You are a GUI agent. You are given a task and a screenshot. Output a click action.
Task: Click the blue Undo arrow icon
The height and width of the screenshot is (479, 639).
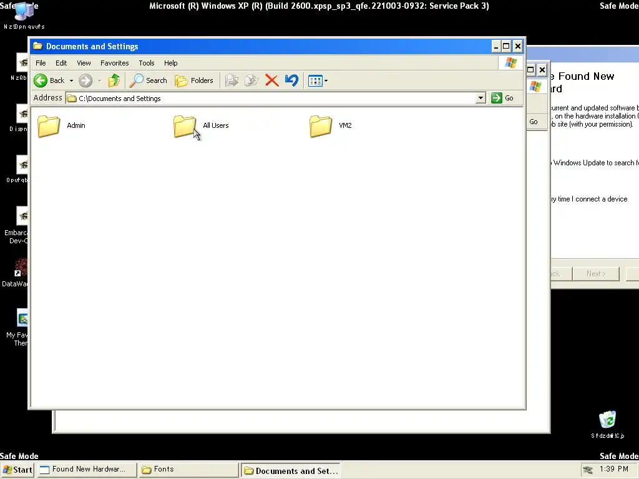(x=292, y=80)
